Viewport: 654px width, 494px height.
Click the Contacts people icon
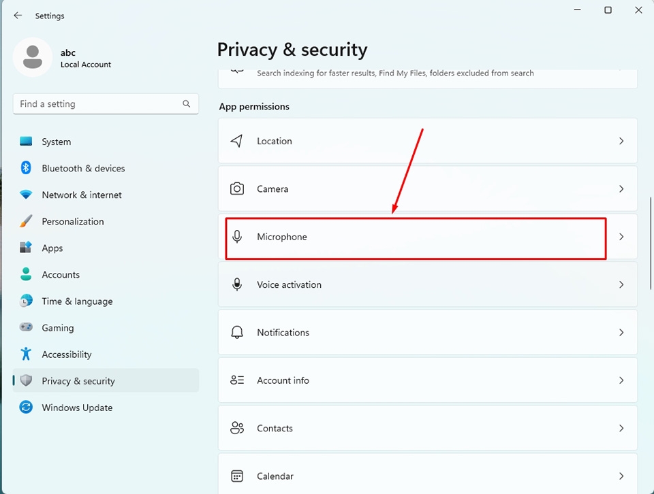tap(237, 428)
